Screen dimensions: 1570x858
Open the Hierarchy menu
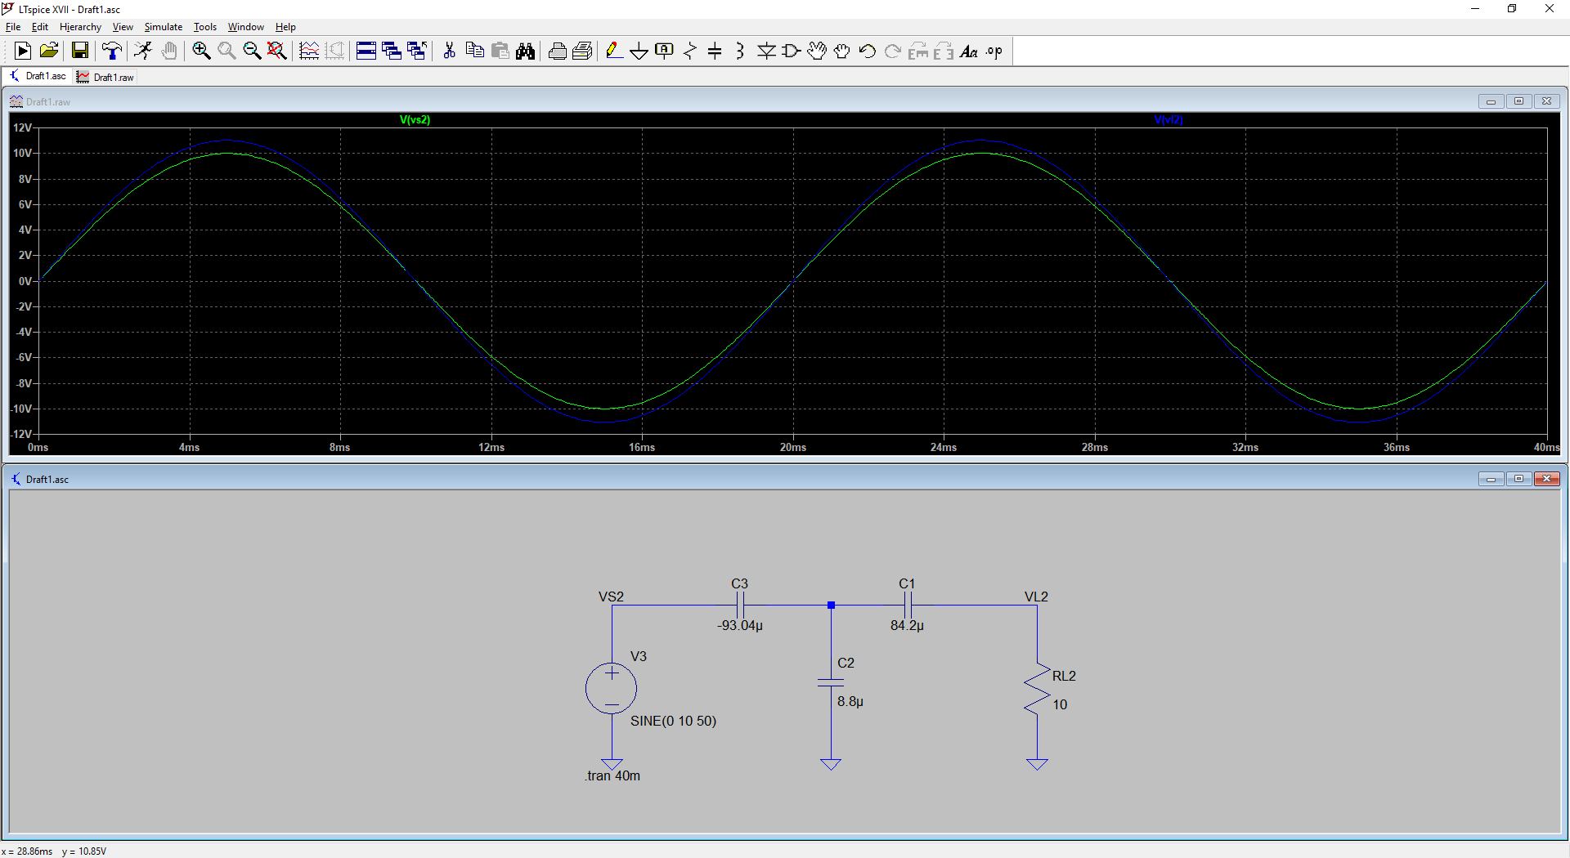point(80,27)
